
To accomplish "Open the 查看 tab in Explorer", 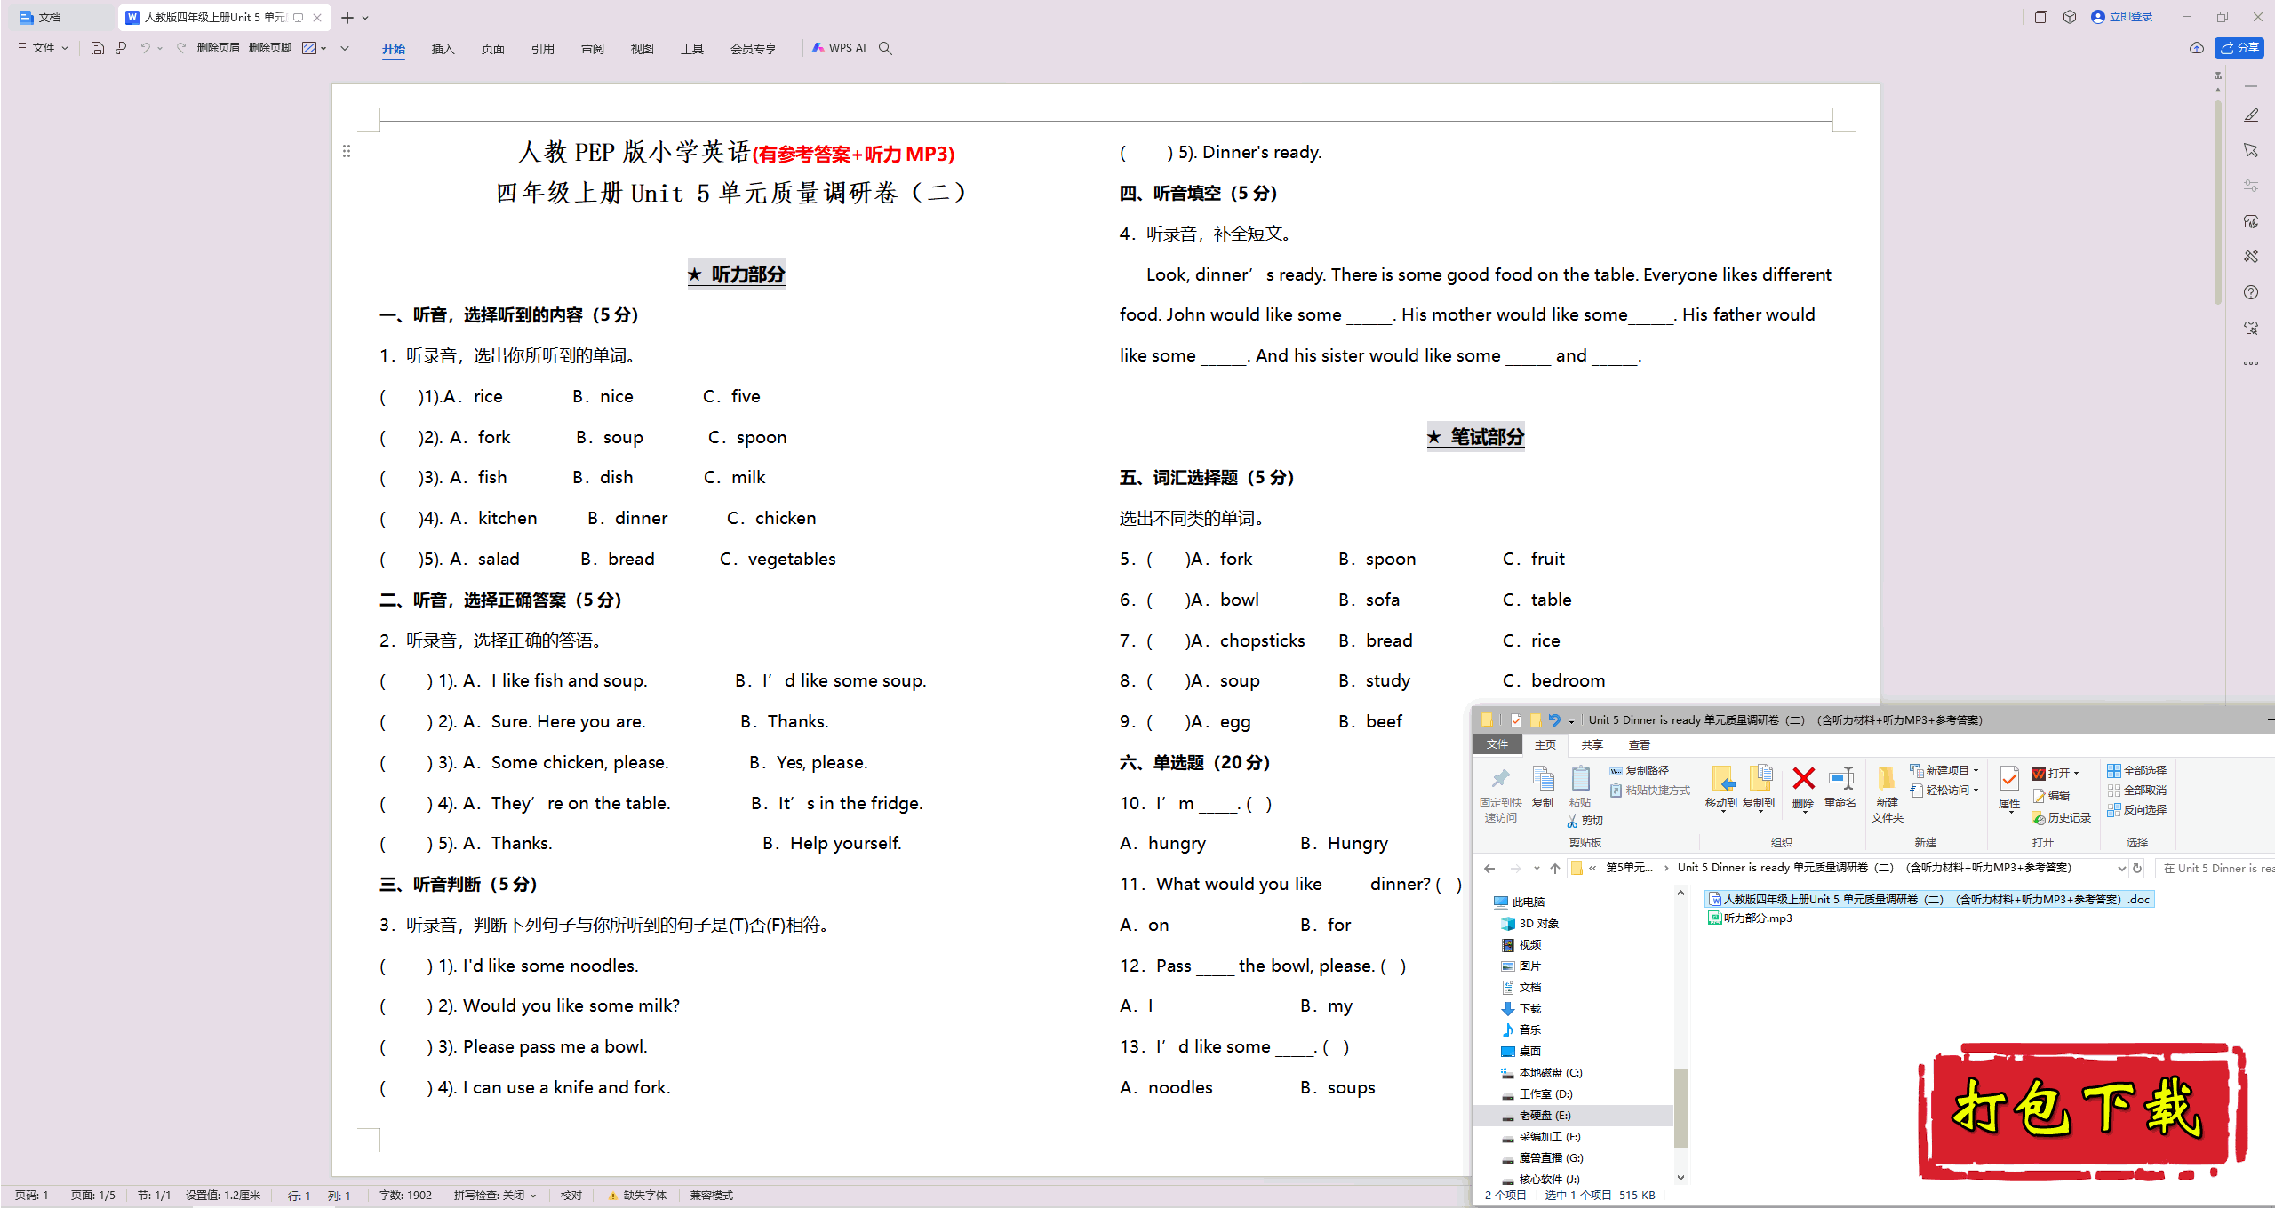I will coord(1639,744).
